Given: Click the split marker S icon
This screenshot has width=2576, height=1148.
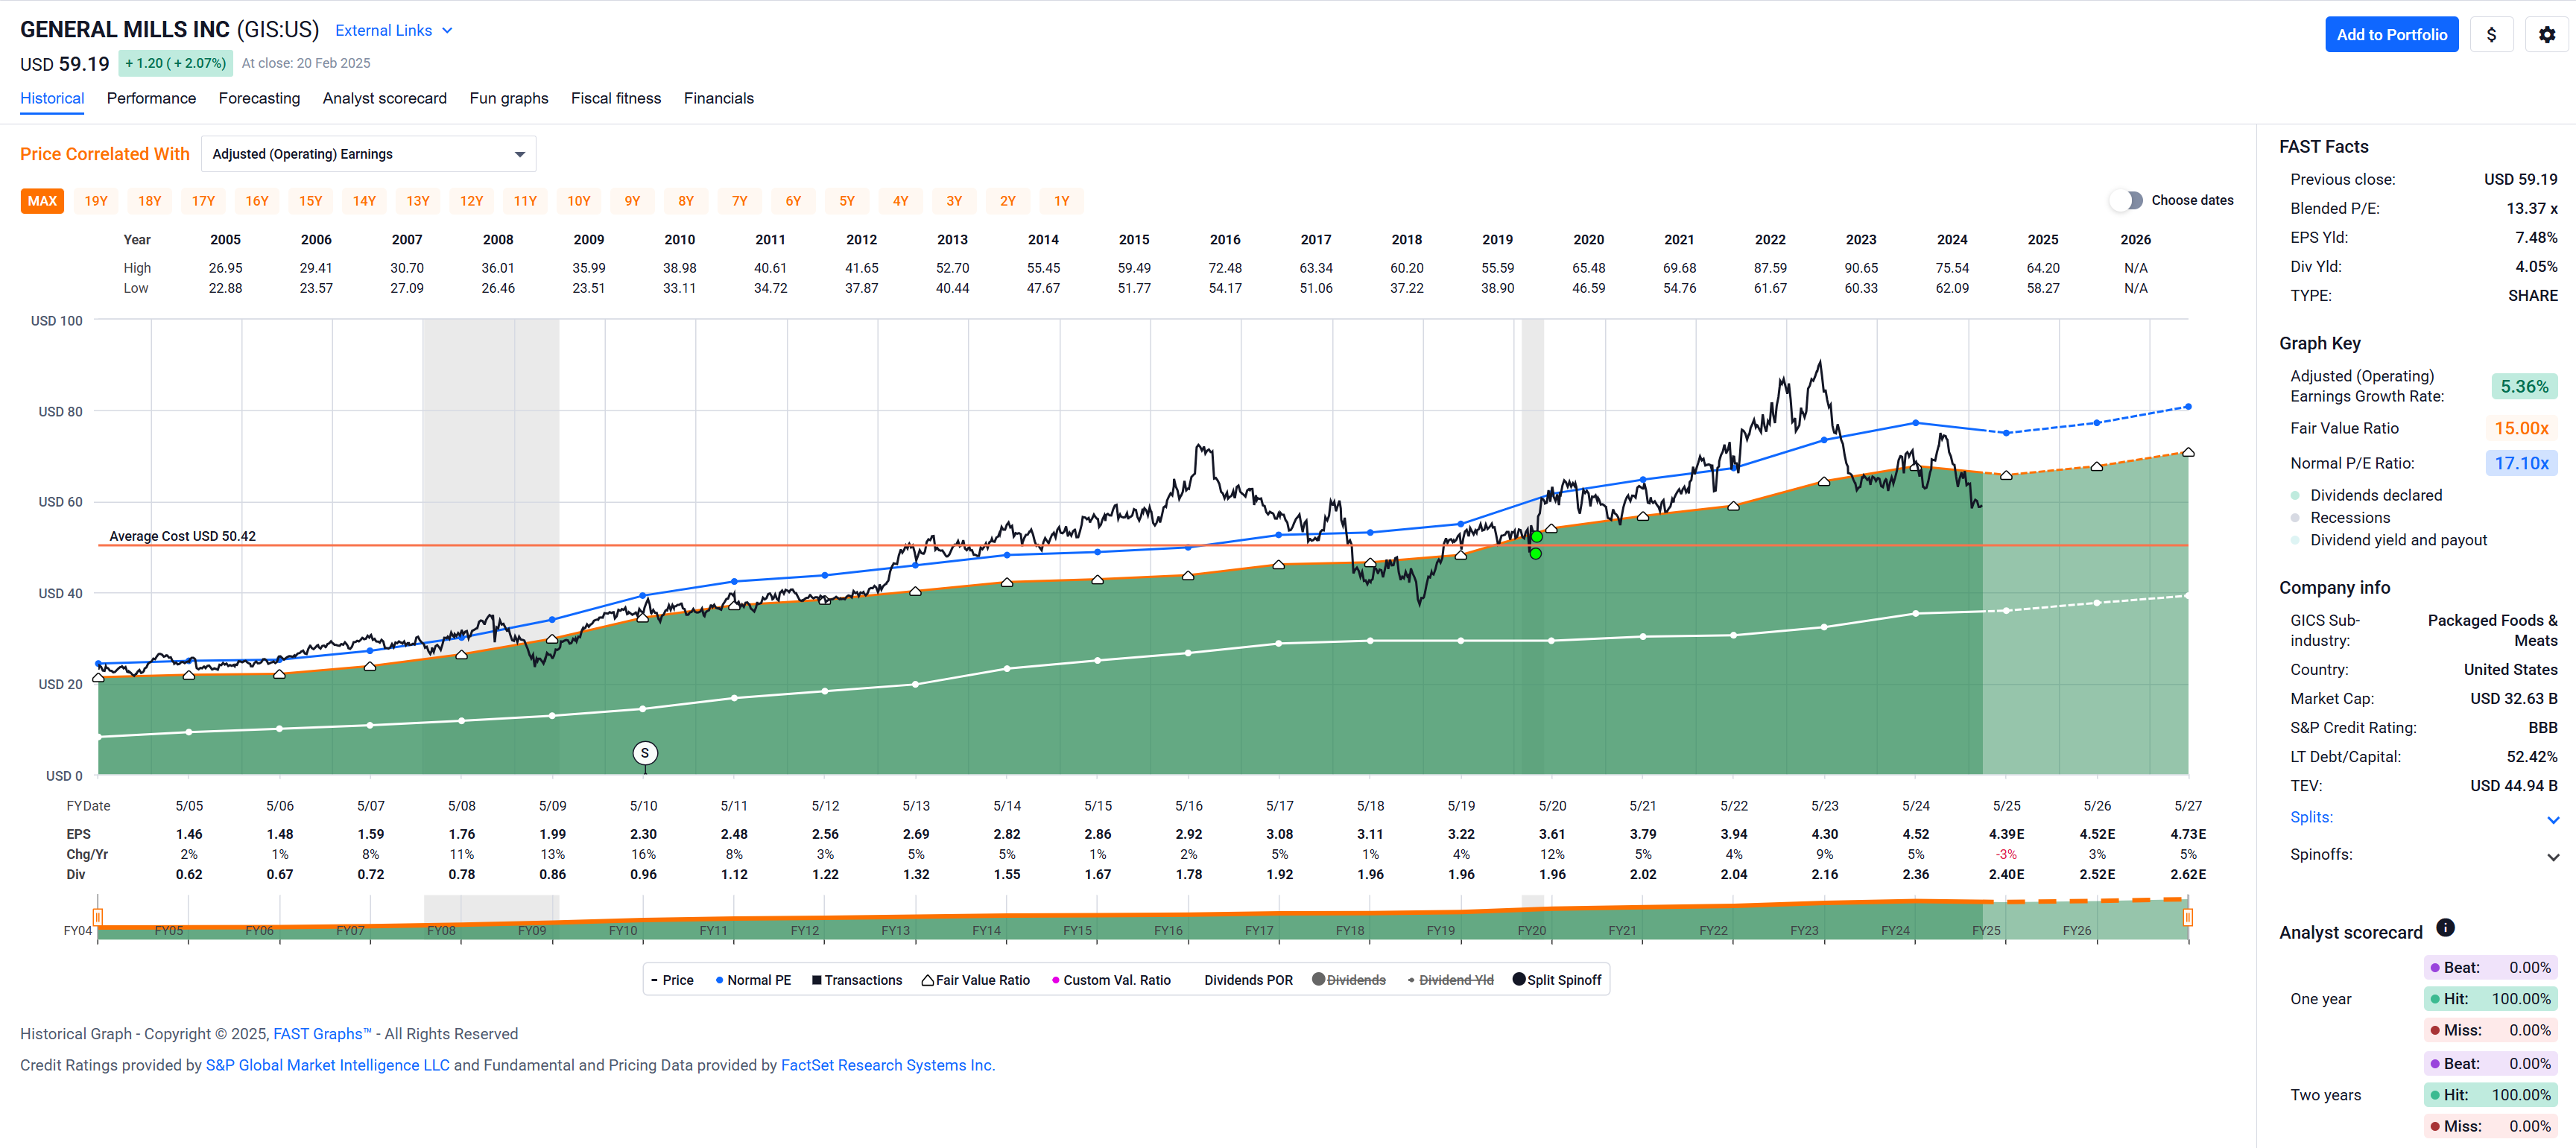Looking at the screenshot, I should [x=645, y=753].
